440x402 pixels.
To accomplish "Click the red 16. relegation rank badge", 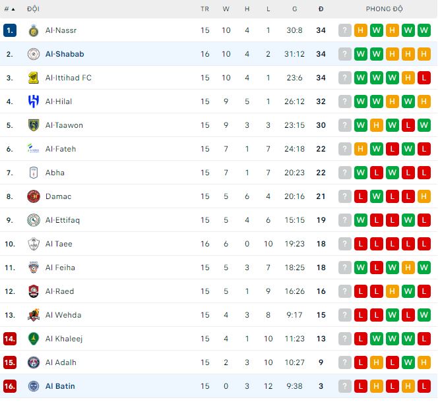I will (9, 386).
